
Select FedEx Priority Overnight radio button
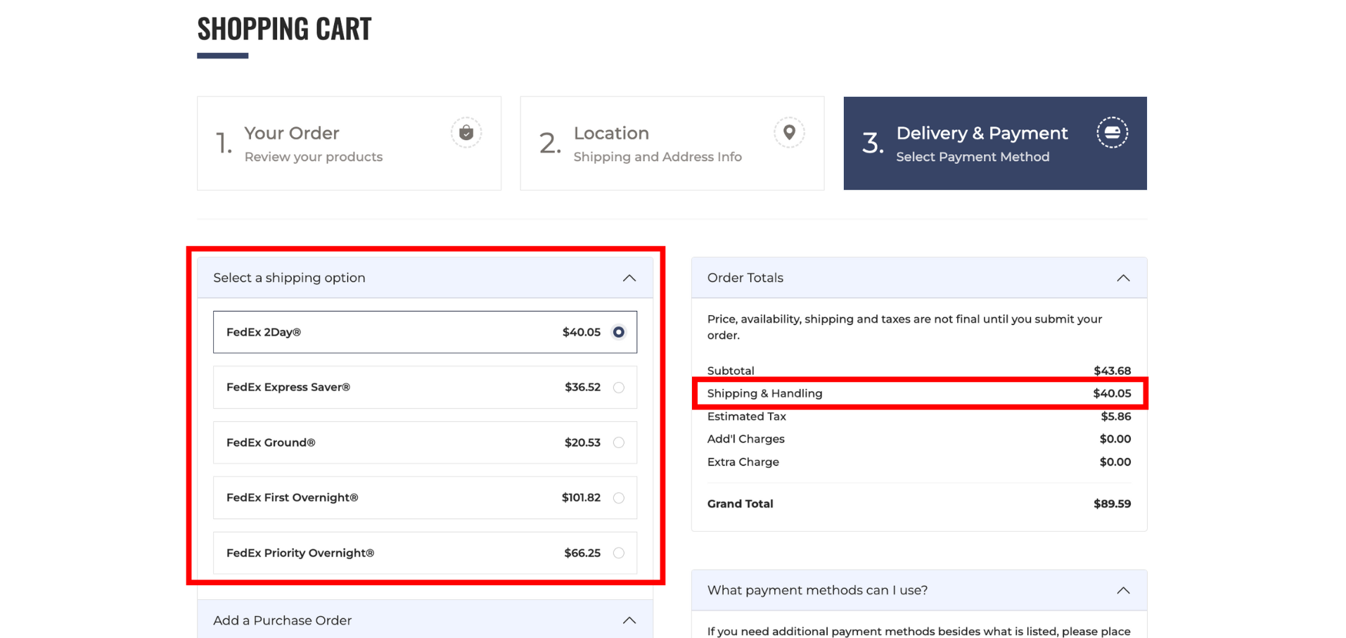point(618,553)
